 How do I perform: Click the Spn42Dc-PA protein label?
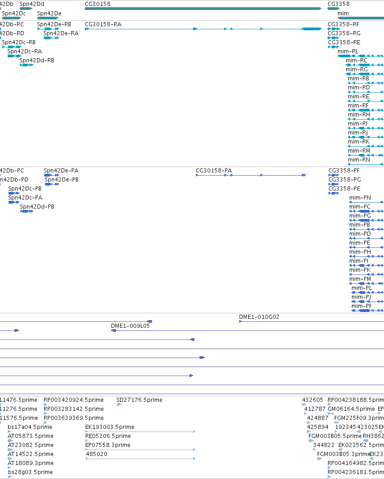25,198
